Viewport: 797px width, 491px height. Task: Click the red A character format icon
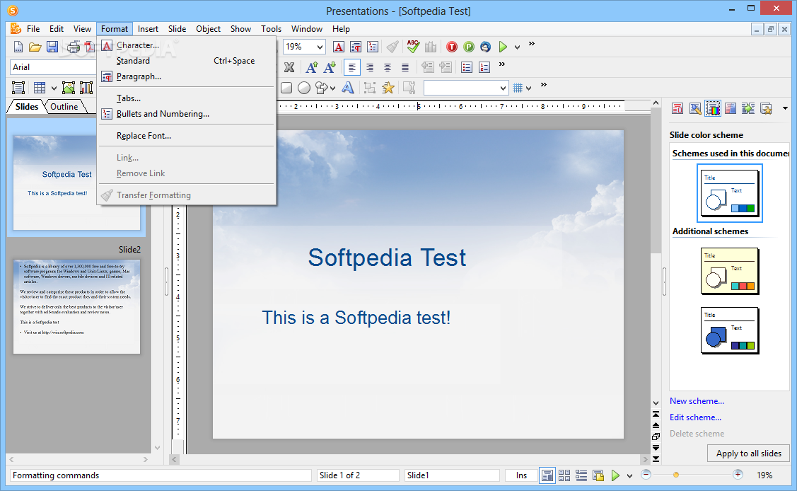(339, 47)
